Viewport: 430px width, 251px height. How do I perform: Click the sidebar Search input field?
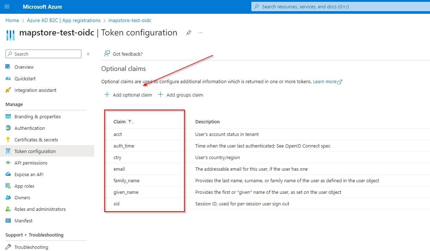[x=43, y=54]
